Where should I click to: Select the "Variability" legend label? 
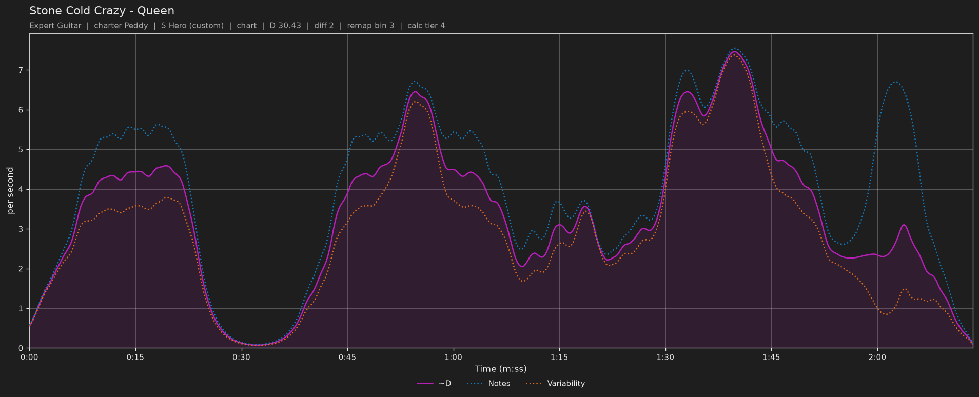click(566, 384)
